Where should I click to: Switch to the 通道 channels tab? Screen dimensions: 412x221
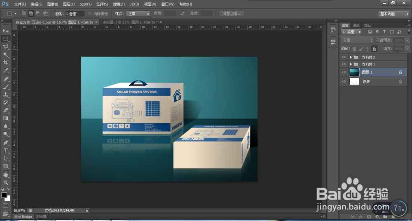[x=356, y=25]
